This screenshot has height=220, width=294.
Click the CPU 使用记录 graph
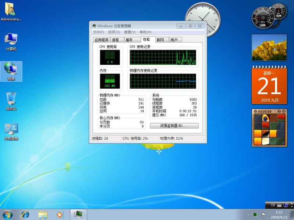(x=163, y=57)
